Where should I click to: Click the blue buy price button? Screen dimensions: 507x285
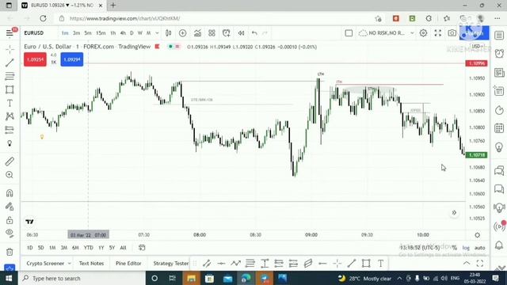tap(72, 60)
